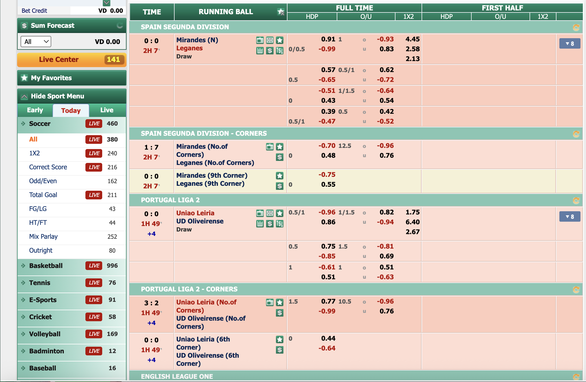The height and width of the screenshot is (382, 586).
Task: Open Correct Score soccer market link
Action: point(48,167)
